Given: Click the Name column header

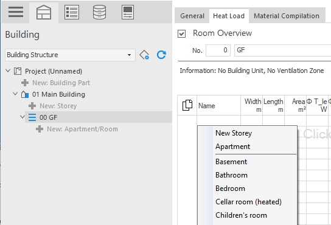Looking at the screenshot, I should click(218, 105).
